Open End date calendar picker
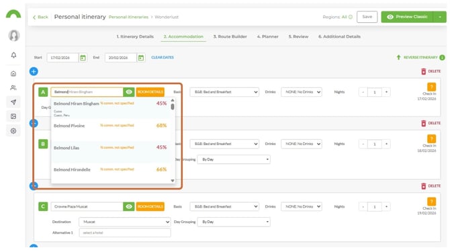This screenshot has height=252, width=450. tap(141, 58)
